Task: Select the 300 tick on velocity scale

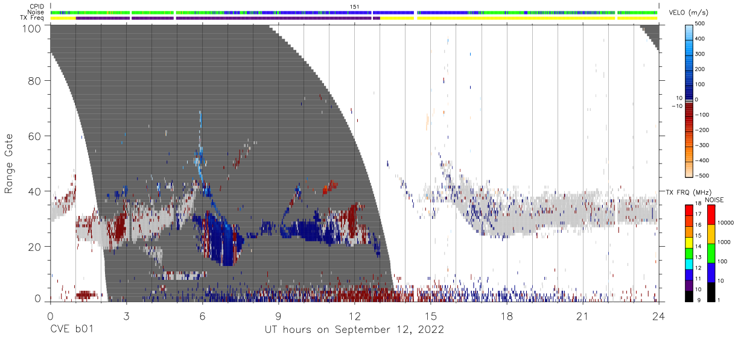Action: click(701, 54)
